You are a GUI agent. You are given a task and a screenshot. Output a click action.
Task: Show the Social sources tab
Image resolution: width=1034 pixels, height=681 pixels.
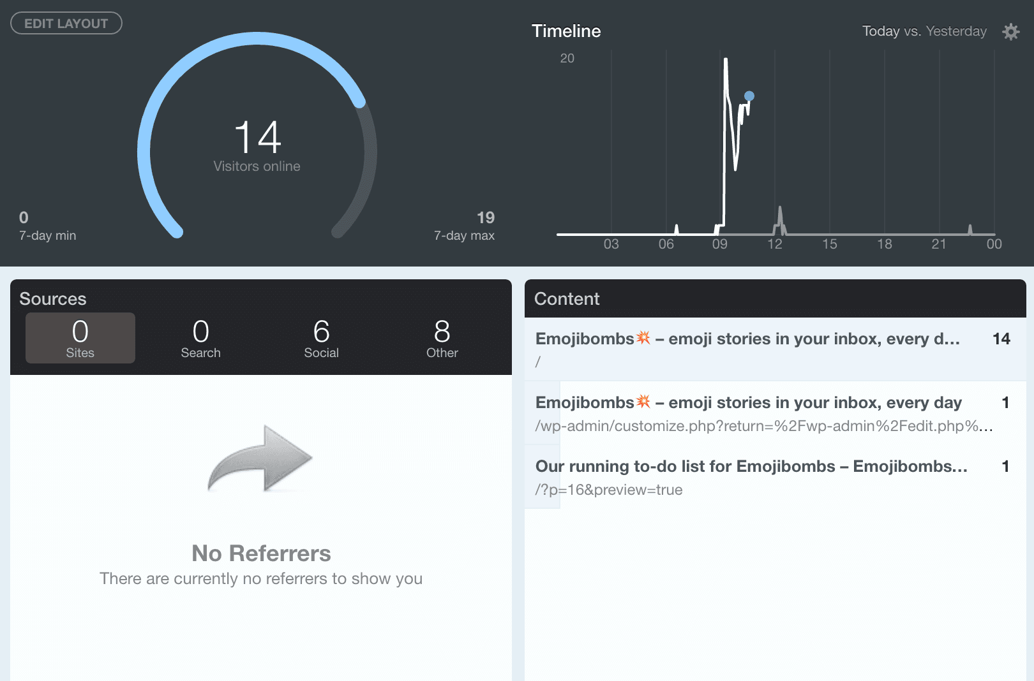click(x=321, y=338)
